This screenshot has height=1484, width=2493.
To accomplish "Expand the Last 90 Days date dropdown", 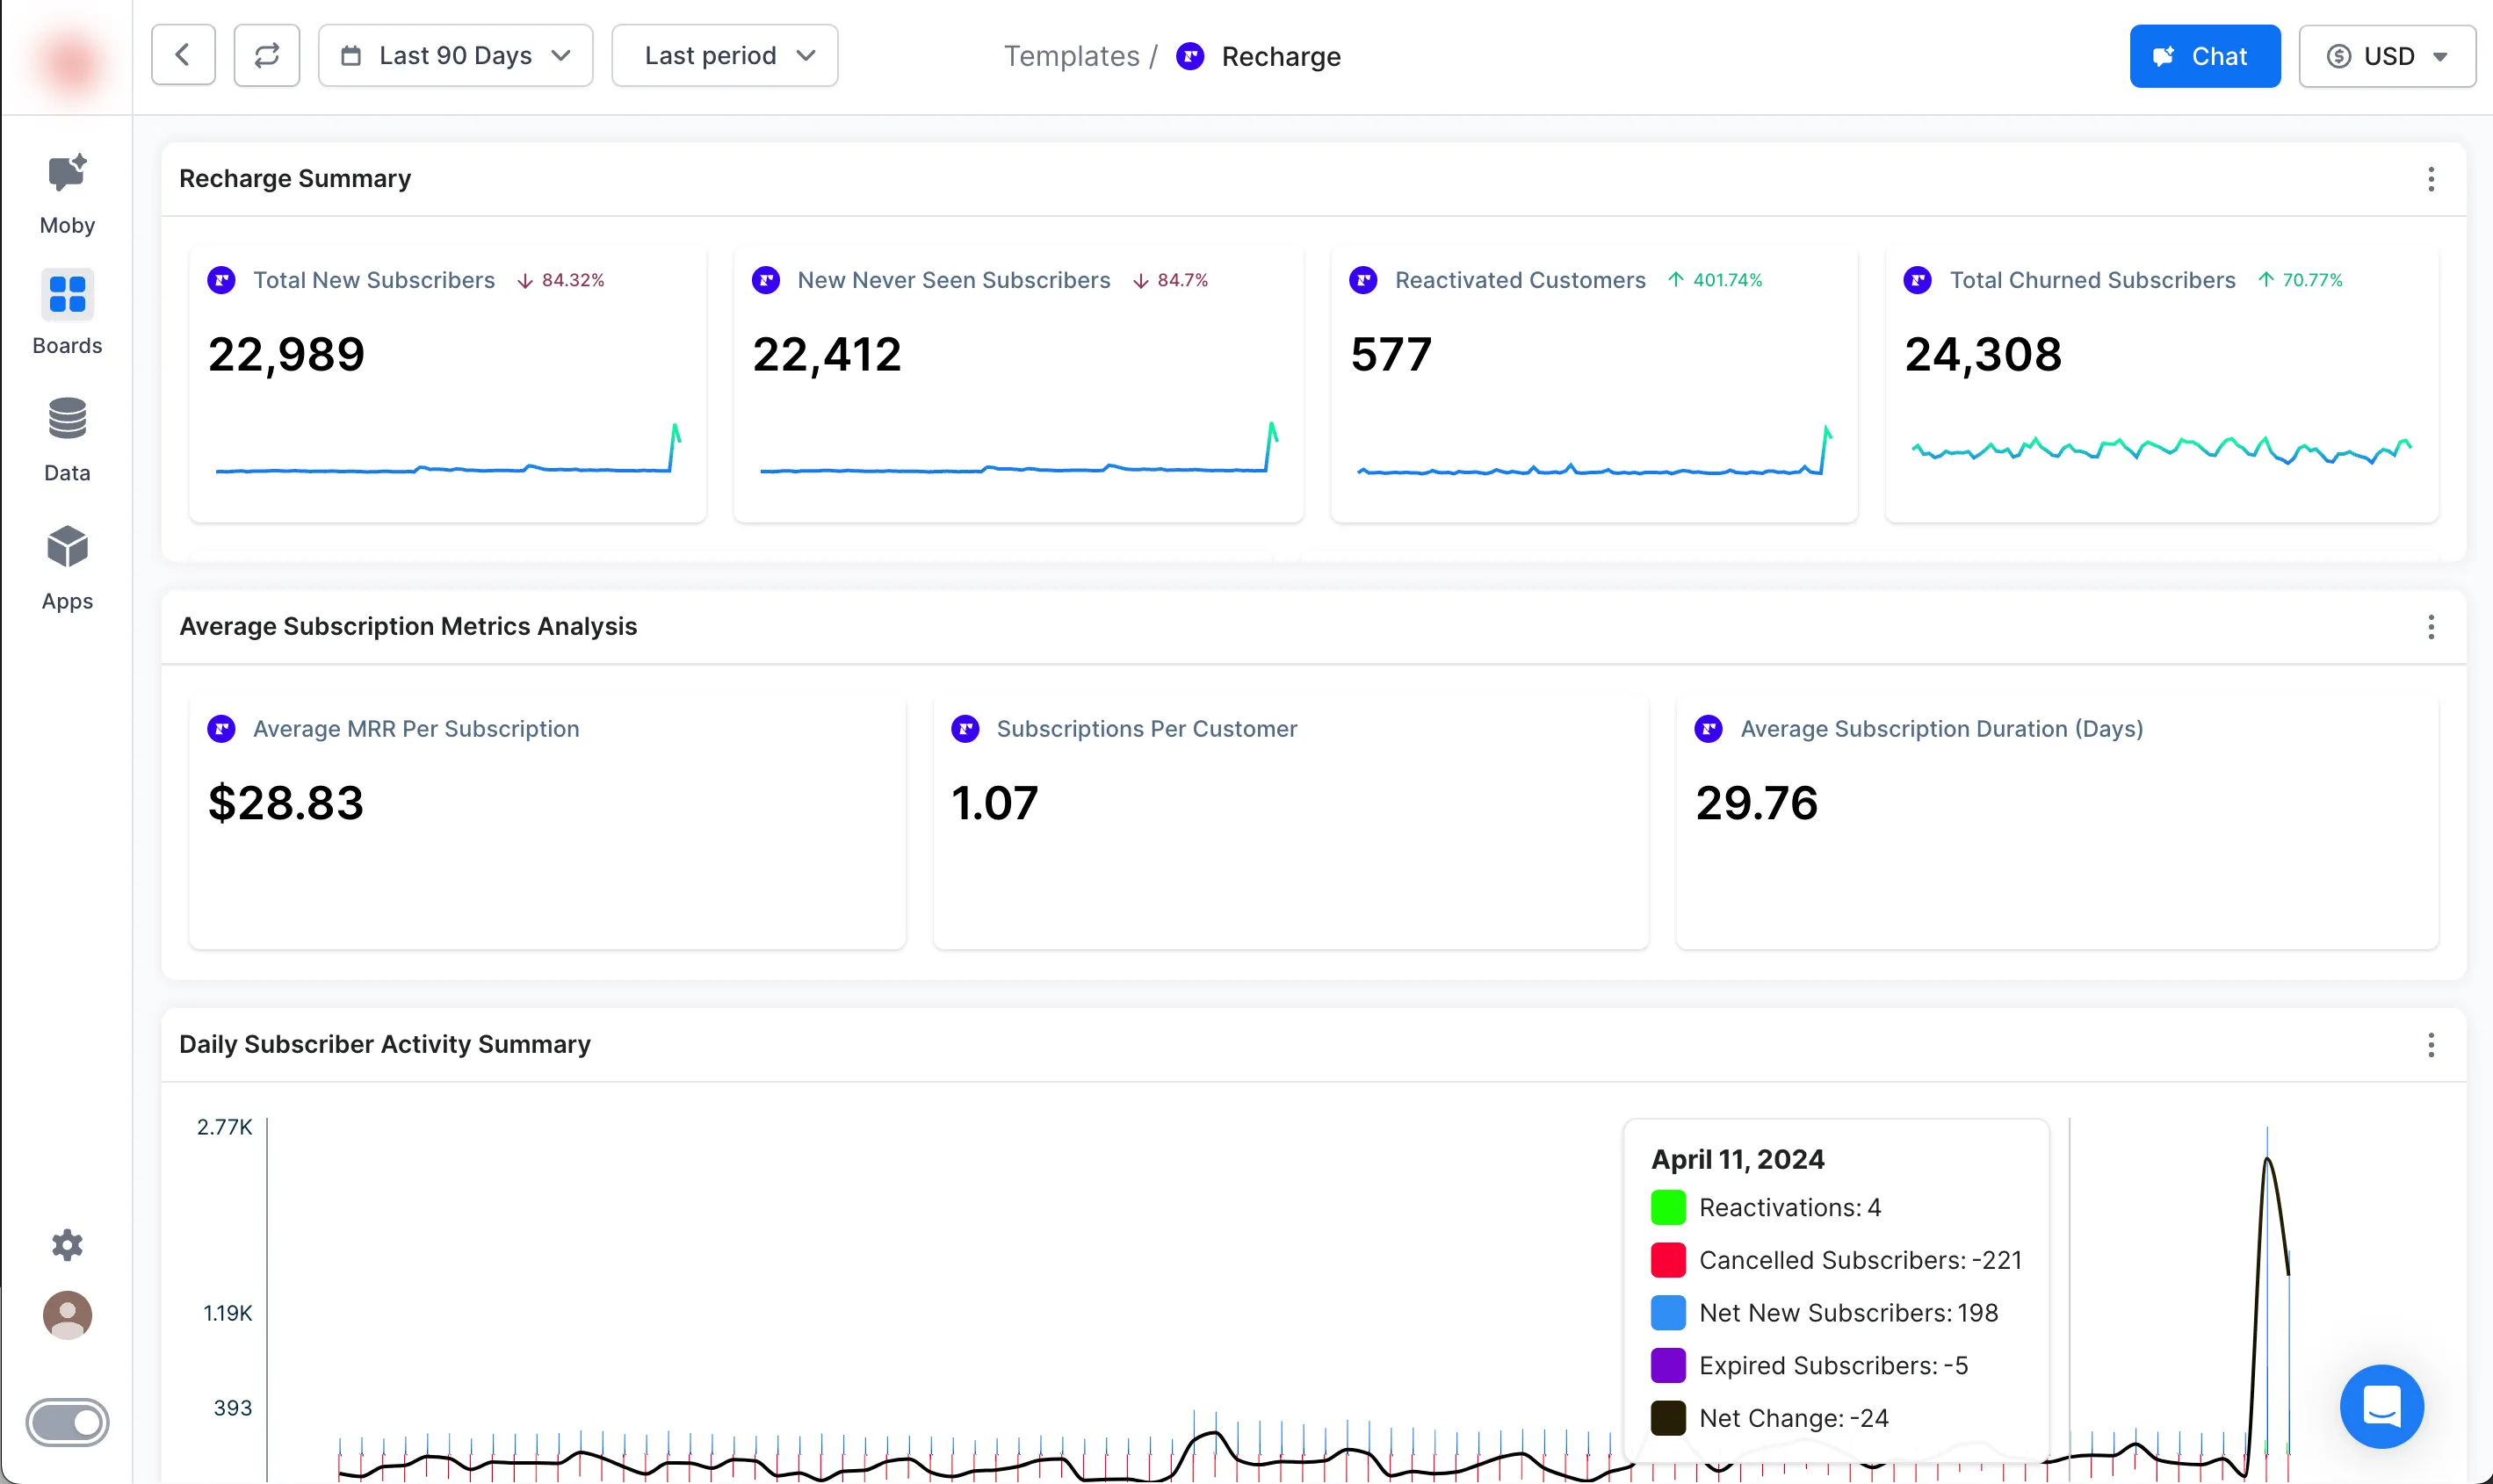I will pyautogui.click(x=455, y=55).
